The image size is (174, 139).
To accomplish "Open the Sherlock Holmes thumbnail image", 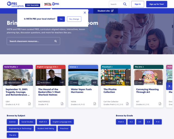I will 51,77.
